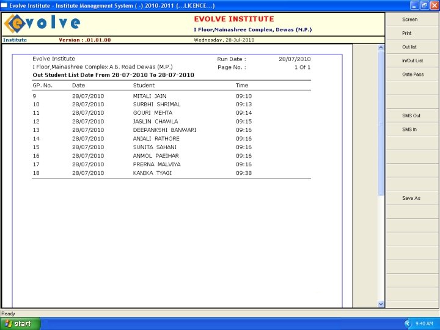Click the Evolve logo

pos(42,24)
